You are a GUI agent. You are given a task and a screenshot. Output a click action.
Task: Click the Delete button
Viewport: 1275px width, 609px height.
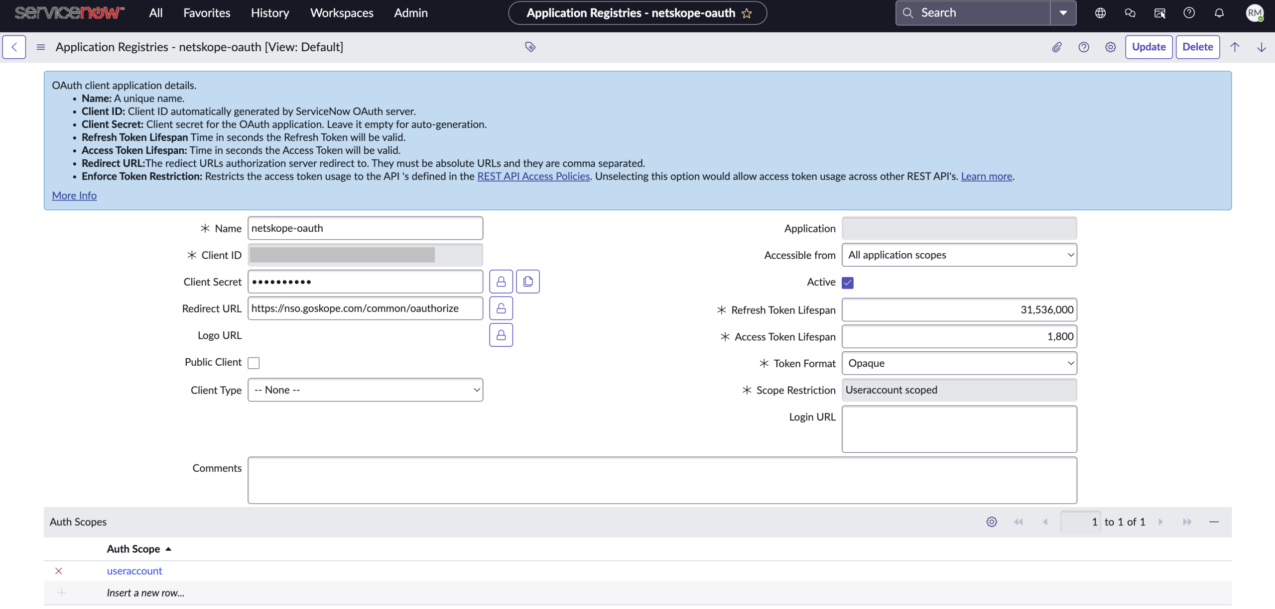tap(1198, 47)
